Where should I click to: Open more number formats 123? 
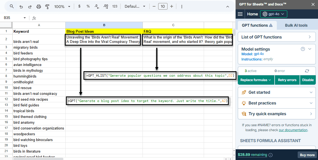point(115,6)
